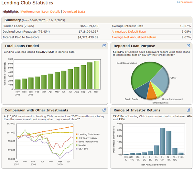Open the Feedback speech bubble icon
This screenshot has height=171, width=194.
[178, 2]
